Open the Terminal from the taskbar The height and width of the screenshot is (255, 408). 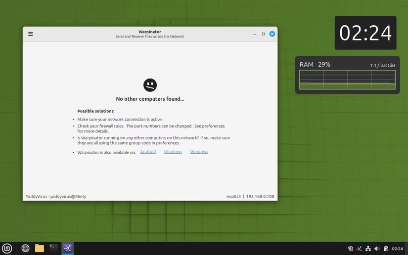pos(53,248)
